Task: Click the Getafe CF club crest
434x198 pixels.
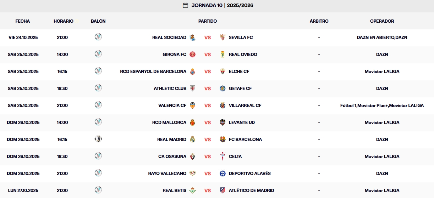Action: (223, 89)
